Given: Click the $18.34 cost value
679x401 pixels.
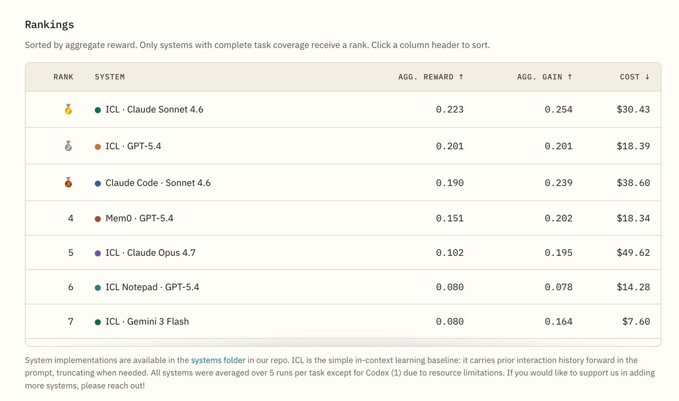Looking at the screenshot, I should tap(633, 218).
